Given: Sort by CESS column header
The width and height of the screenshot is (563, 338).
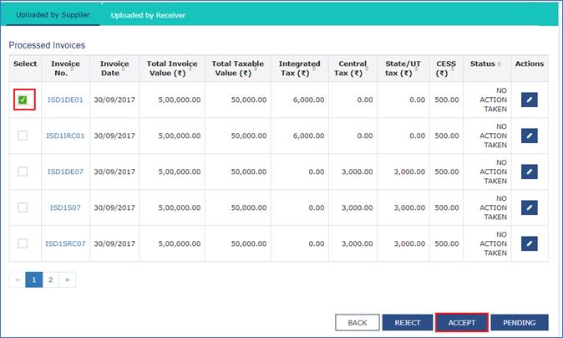Looking at the screenshot, I should point(446,69).
